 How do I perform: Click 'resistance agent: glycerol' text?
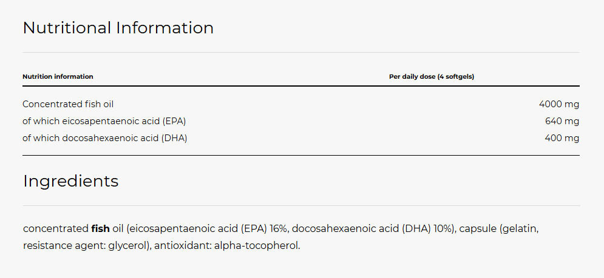[86, 246]
